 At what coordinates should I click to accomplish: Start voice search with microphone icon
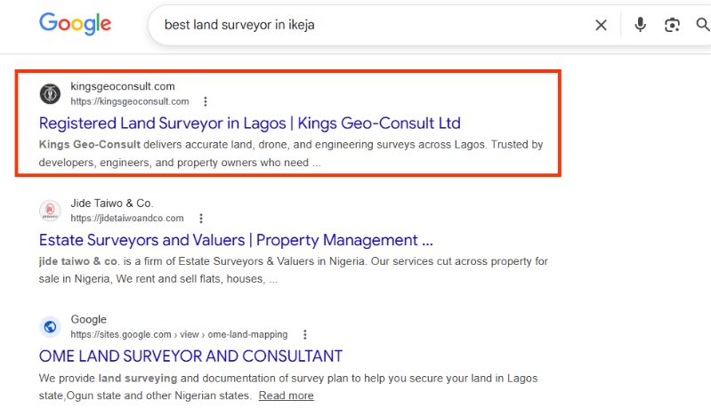(641, 25)
